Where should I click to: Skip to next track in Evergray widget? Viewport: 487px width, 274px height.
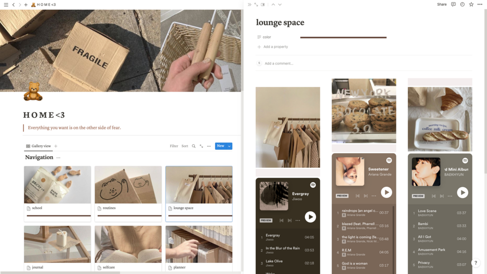(x=289, y=220)
